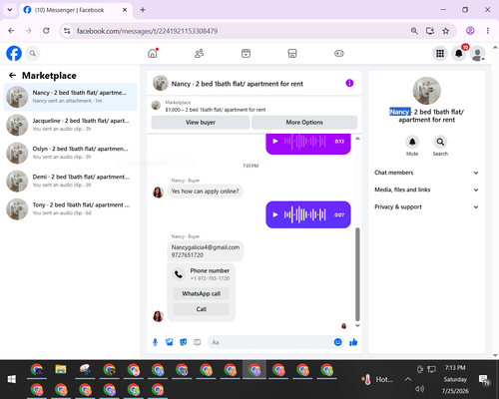The image size is (499, 399).
Task: Expand Chat members section
Action: point(427,173)
